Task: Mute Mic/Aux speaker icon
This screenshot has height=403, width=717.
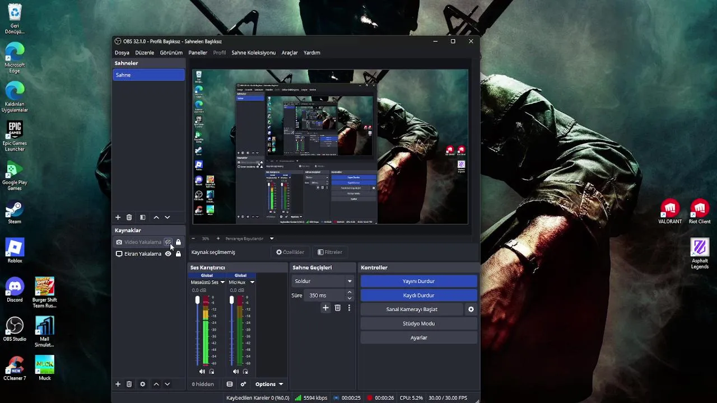Action: tap(236, 372)
